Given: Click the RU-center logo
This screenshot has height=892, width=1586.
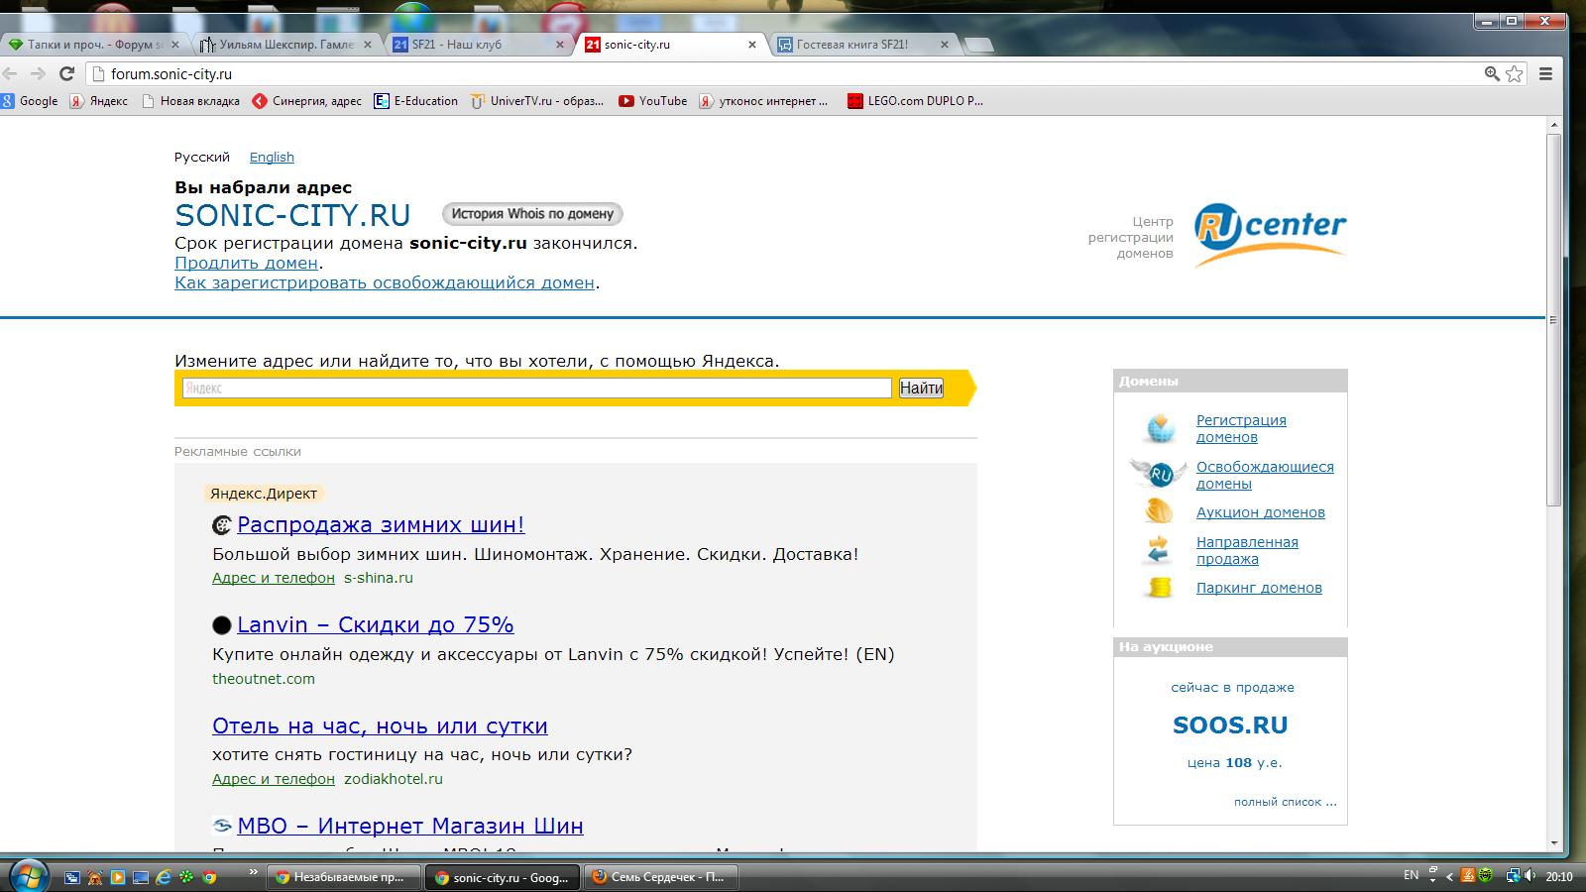Looking at the screenshot, I should tap(1269, 235).
